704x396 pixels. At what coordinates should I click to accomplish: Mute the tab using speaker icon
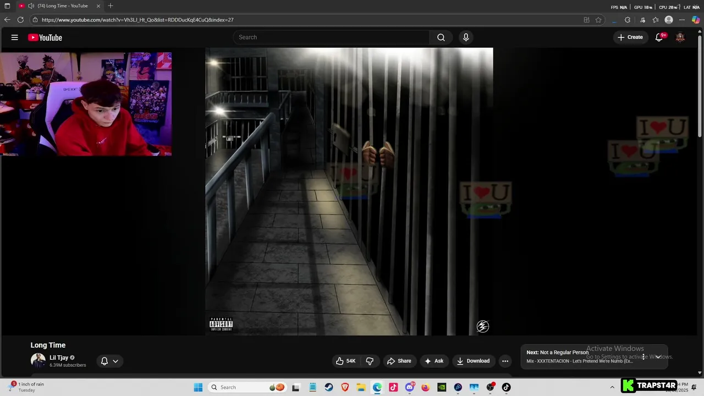(31, 6)
